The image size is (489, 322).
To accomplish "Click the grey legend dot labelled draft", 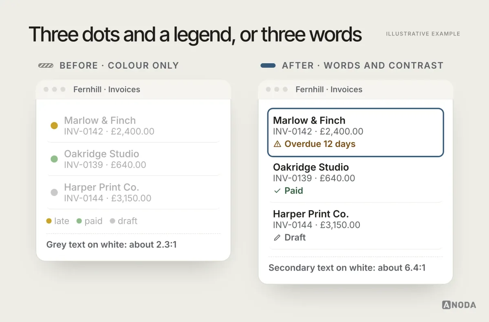I will pyautogui.click(x=112, y=221).
